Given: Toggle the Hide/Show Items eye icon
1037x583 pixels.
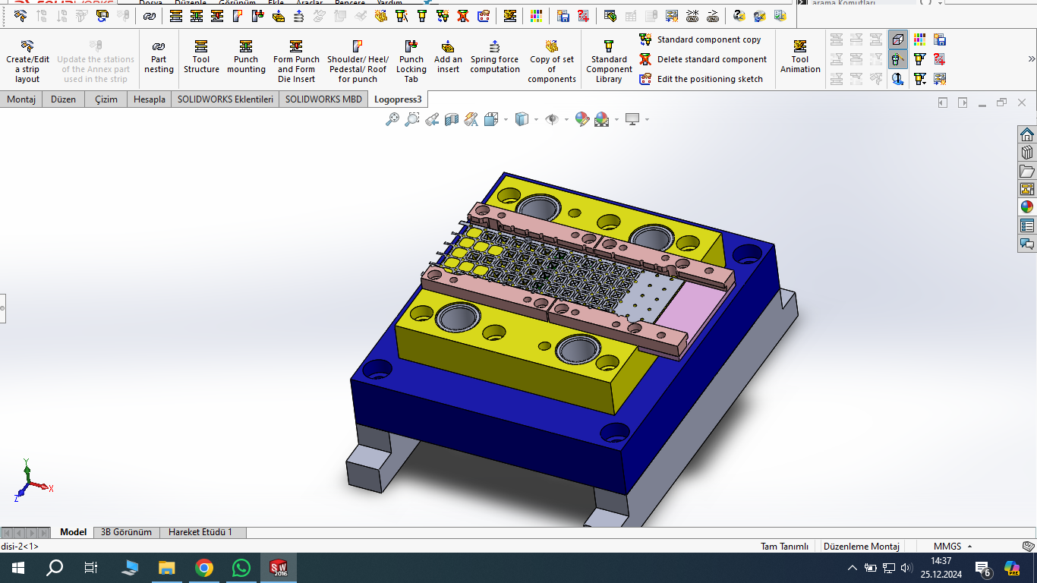Looking at the screenshot, I should coord(553,119).
